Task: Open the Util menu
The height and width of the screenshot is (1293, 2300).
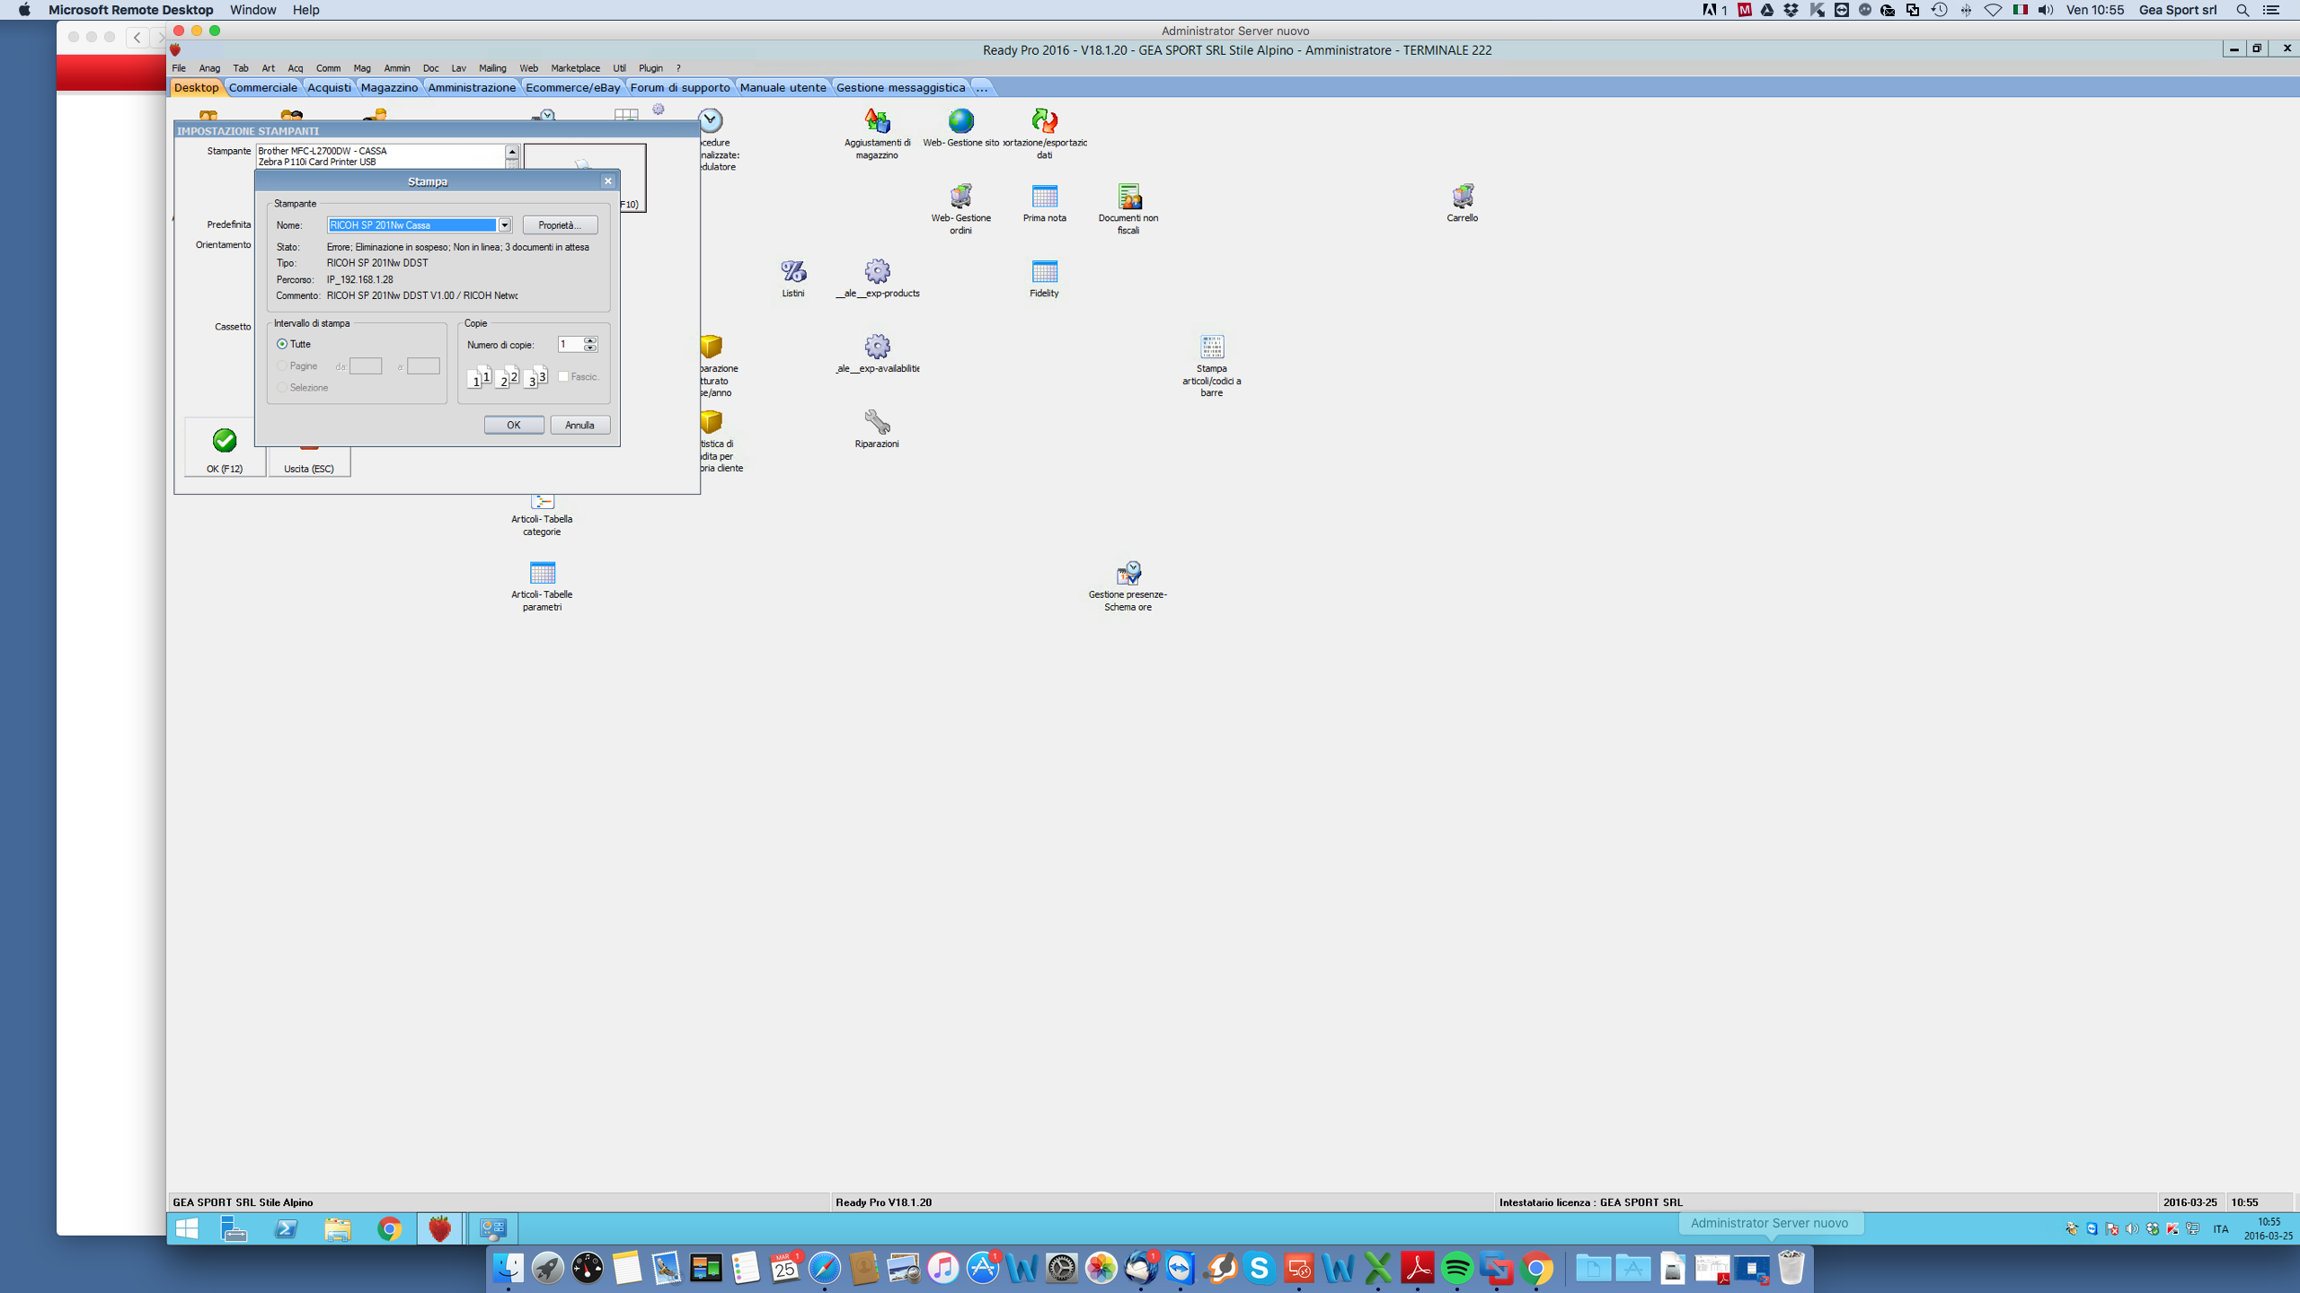Action: tap(619, 68)
